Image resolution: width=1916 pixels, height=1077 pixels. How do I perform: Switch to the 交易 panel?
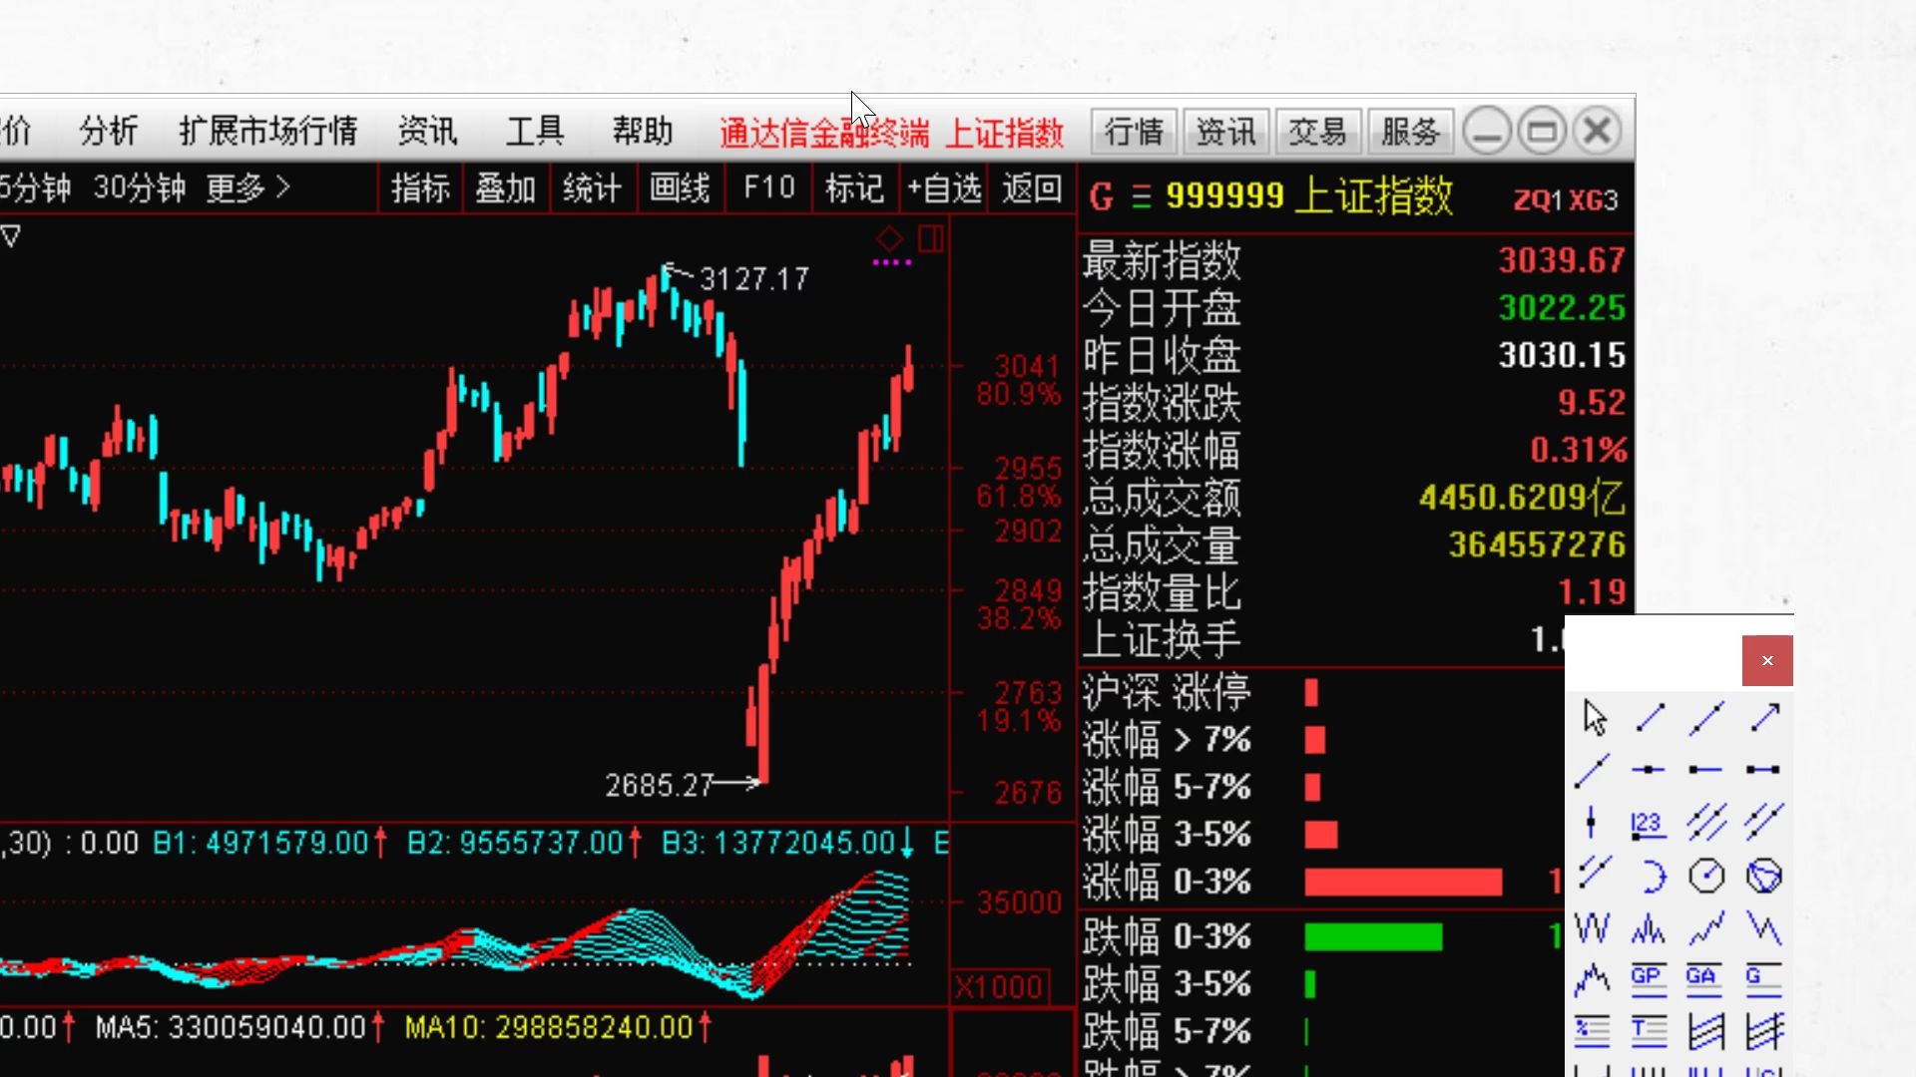pos(1317,131)
